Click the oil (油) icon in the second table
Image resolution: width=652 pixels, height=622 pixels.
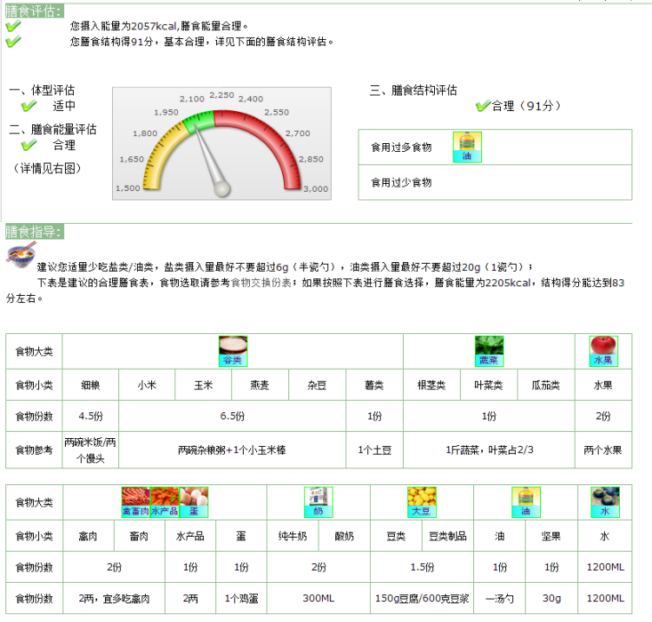click(526, 502)
